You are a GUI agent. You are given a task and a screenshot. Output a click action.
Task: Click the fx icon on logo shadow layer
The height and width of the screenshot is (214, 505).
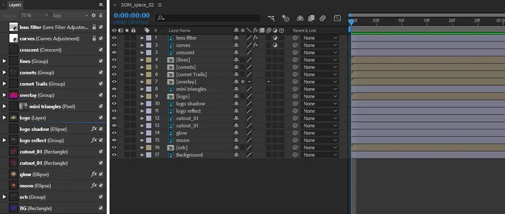point(94,129)
